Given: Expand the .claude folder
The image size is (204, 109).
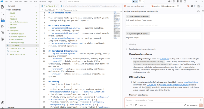Looking at the screenshot, I should (8, 13).
